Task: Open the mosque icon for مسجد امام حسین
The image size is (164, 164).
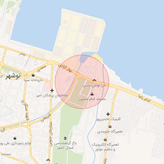Action: coord(92,94)
